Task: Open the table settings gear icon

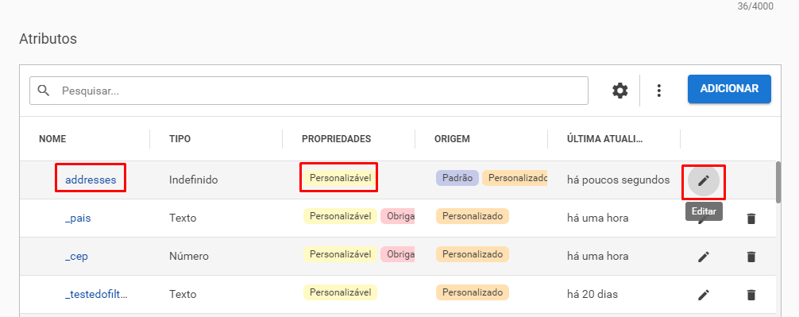Action: pyautogui.click(x=620, y=91)
